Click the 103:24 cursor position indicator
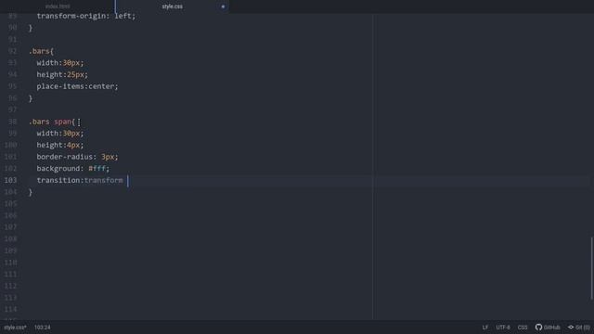 [x=43, y=328]
